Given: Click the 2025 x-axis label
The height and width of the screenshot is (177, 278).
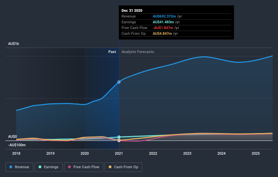Looking at the screenshot, I should tap(256, 153).
